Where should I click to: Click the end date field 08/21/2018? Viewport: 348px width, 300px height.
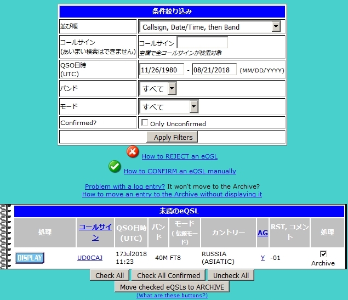coord(214,70)
